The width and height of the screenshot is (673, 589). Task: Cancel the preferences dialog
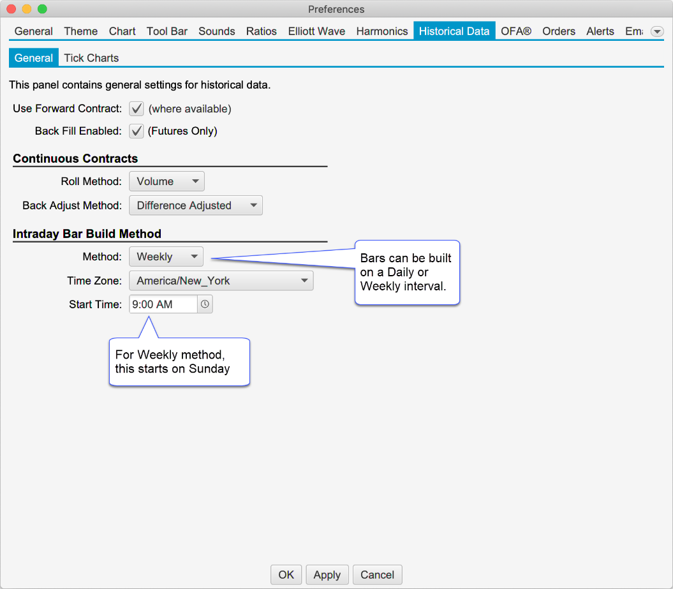[377, 574]
